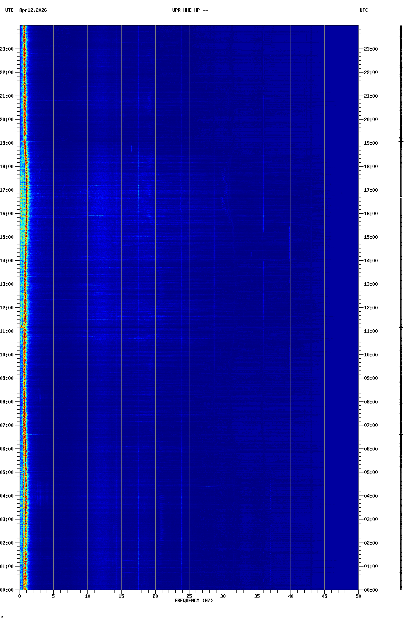418x621 pixels.
Task: Click the seismogram spike just after 11:00 on the right trace
Action: 401,326
